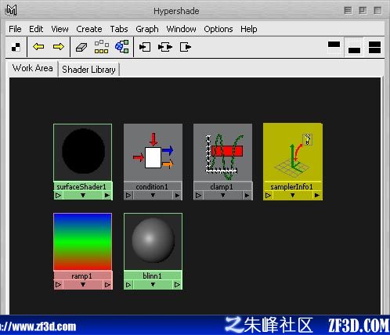390x335 pixels.
Task: Expand the down arrow under condition1 node
Action: [x=153, y=195]
